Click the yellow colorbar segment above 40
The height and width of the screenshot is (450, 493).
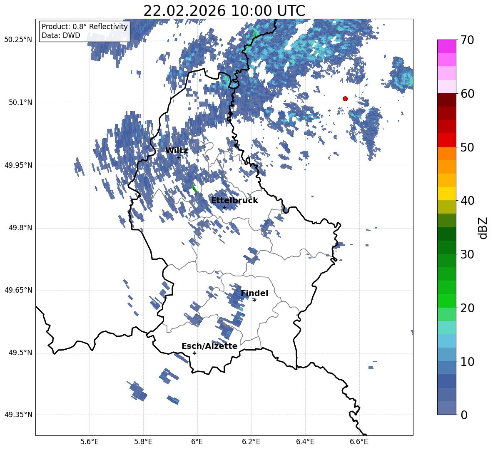click(446, 194)
